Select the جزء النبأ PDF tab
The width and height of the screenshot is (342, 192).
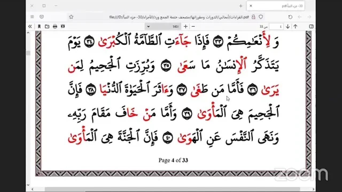(276, 6)
